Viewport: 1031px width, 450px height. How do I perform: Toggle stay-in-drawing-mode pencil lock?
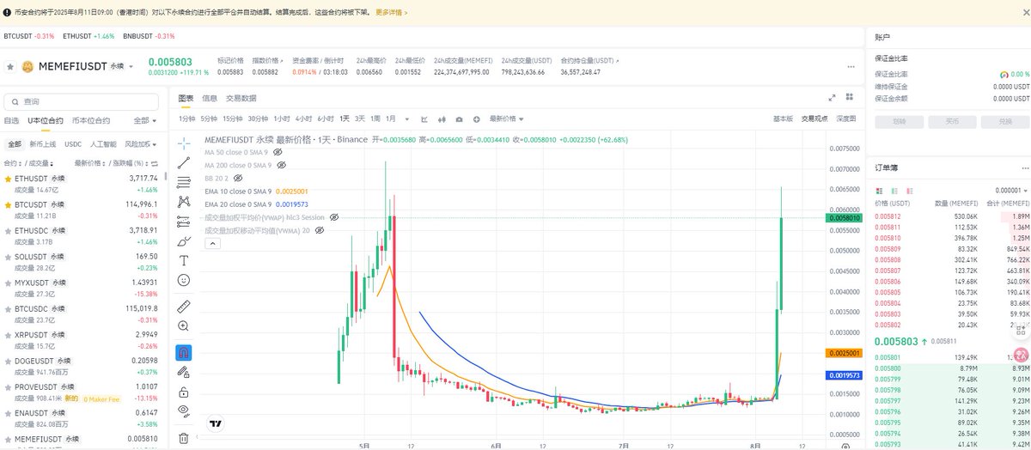click(183, 372)
